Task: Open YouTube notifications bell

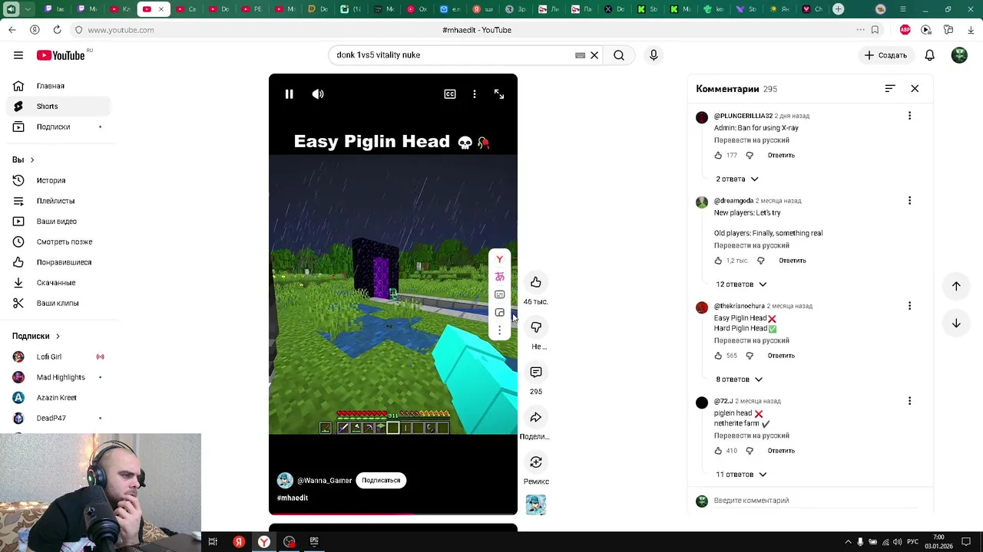Action: coord(930,55)
